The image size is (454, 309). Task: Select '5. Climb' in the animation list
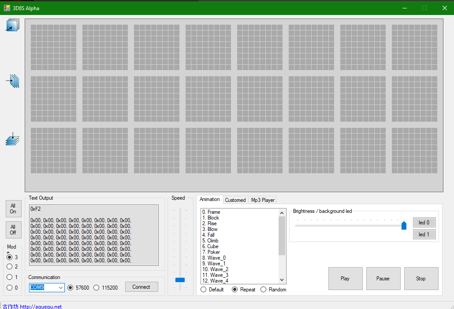coord(240,241)
